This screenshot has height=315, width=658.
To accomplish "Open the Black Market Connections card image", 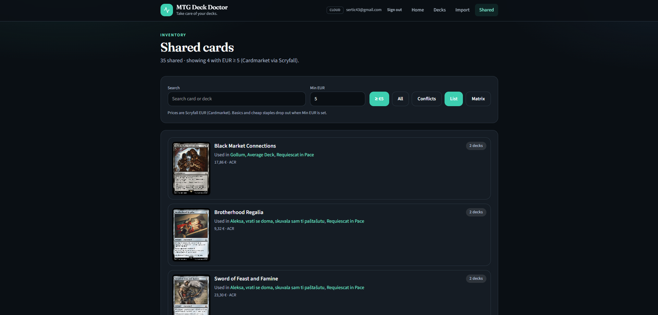I will click(x=191, y=168).
